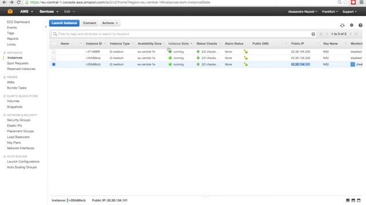Screen dimensions: 366x205
Task: Collapse the IMAGES sidebar section
Action: [5, 77]
